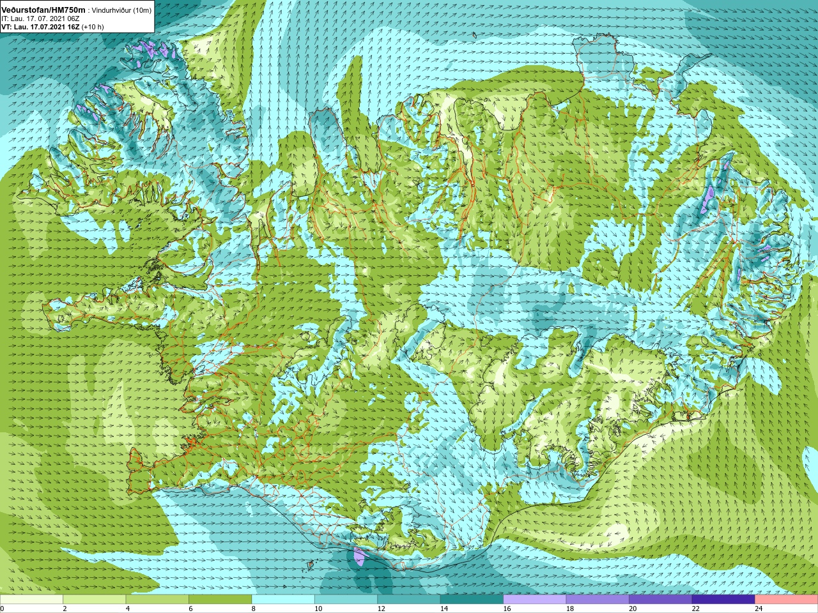818x613 pixels.
Task: Click the Veðurstofan/HM750m title text
Action: pos(43,10)
